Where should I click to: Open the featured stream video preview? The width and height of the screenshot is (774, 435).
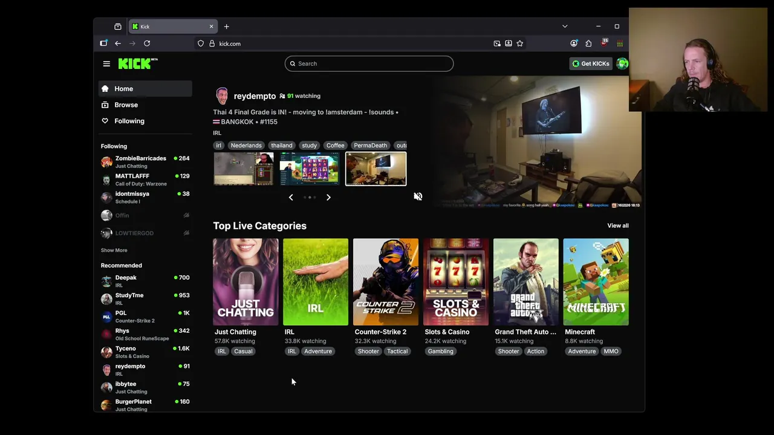(x=535, y=142)
